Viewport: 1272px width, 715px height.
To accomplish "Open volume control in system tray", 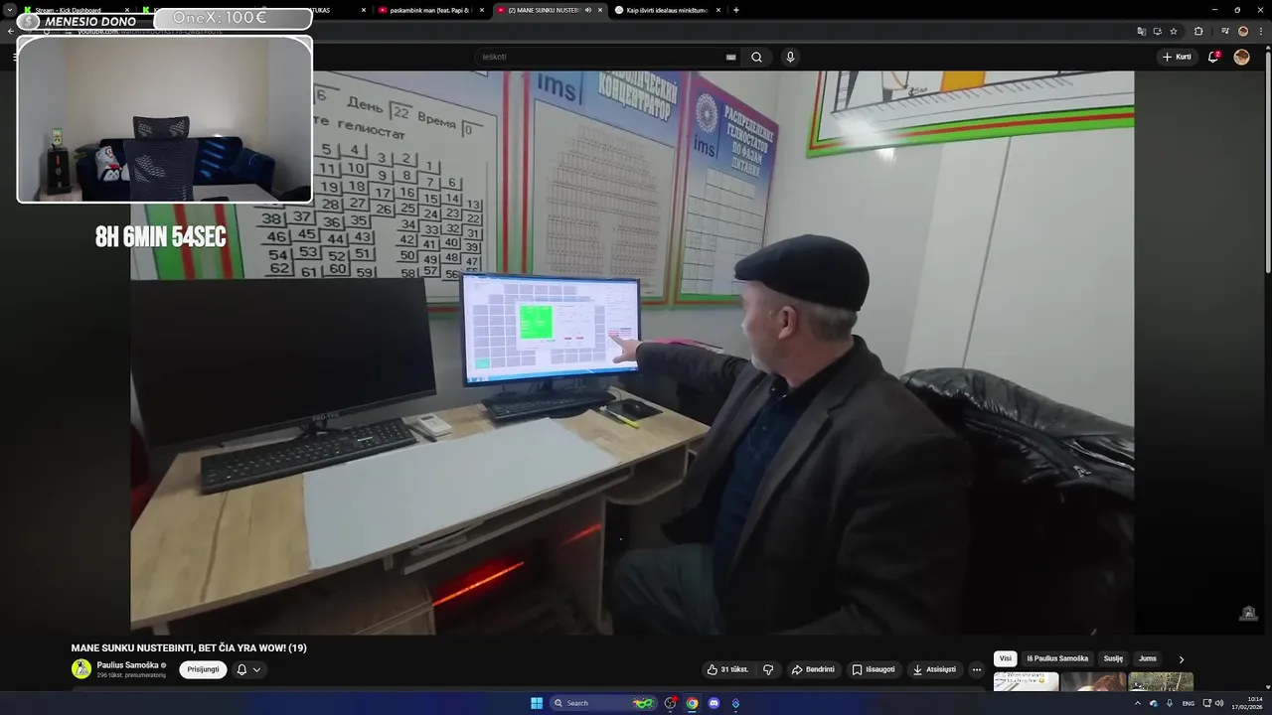I will click(1219, 703).
